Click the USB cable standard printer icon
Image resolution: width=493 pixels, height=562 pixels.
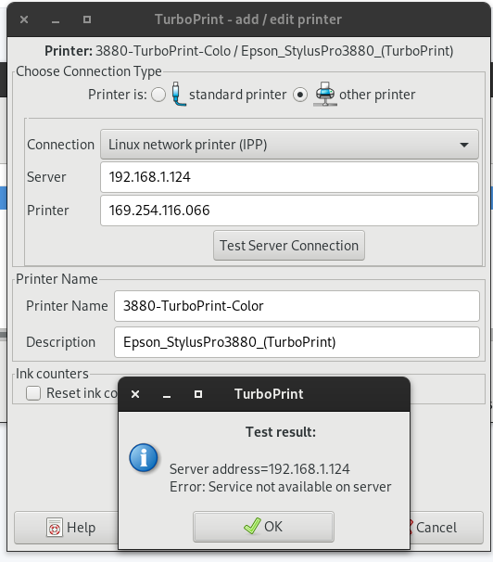pos(179,94)
